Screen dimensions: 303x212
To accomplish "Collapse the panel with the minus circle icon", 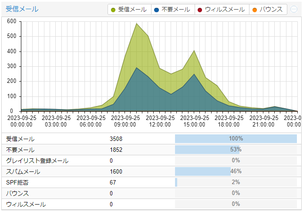I will [294, 9].
